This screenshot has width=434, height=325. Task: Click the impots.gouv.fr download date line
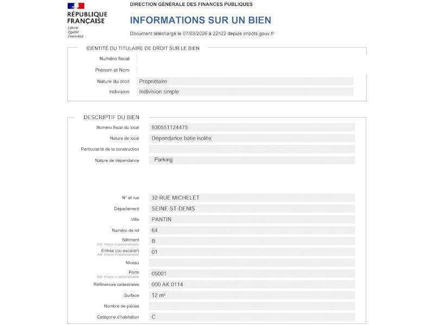click(x=202, y=34)
